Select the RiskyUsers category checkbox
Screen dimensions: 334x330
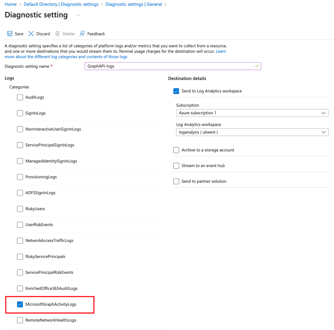click(x=20, y=209)
